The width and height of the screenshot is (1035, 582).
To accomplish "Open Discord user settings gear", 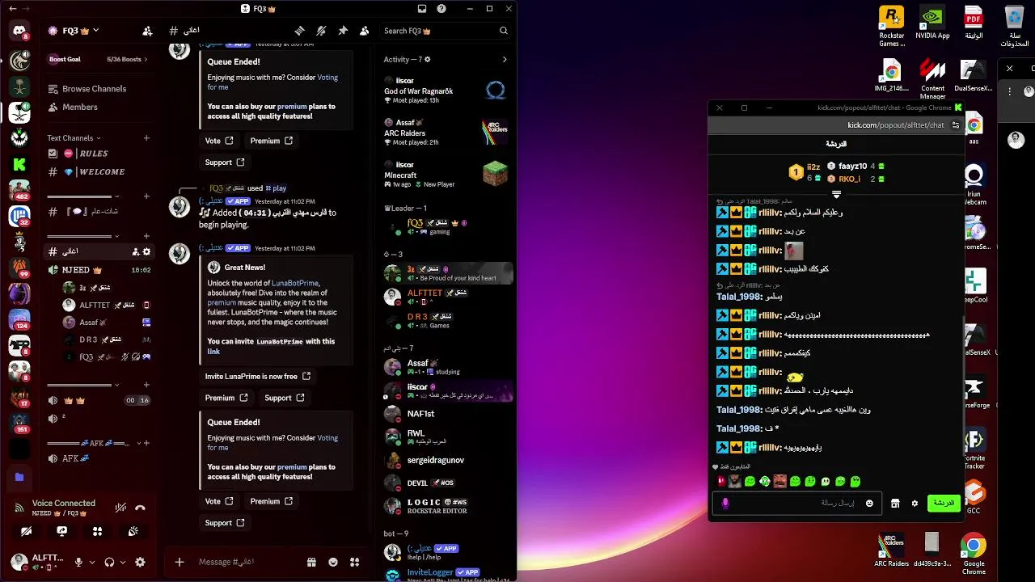I will [140, 562].
